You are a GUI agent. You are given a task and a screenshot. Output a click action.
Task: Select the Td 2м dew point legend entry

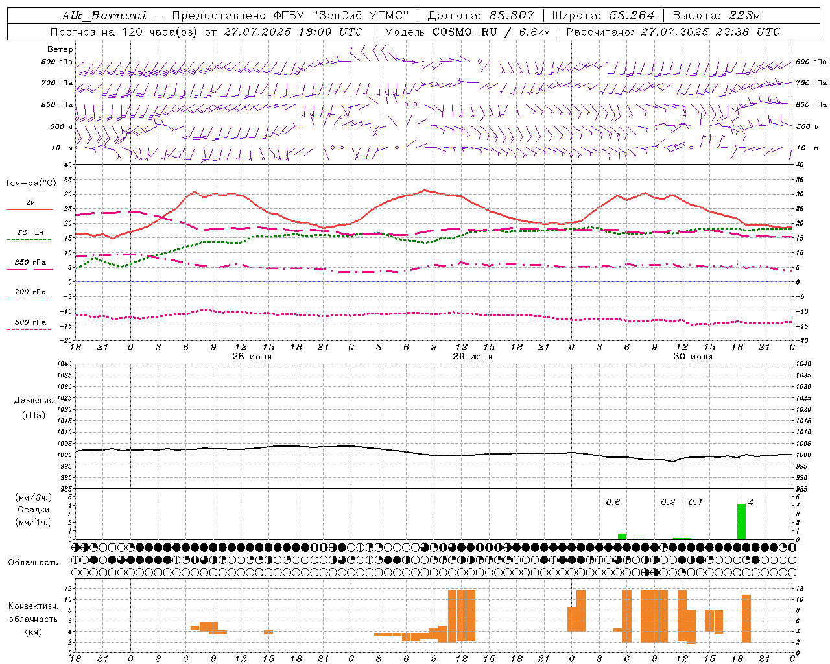(x=30, y=232)
